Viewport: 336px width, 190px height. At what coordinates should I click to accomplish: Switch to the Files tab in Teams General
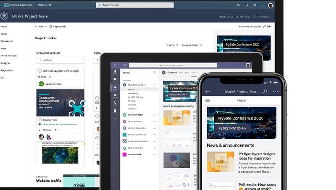187,73
